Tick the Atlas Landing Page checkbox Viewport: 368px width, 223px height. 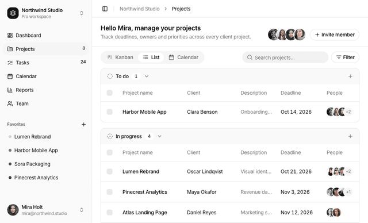tap(110, 213)
